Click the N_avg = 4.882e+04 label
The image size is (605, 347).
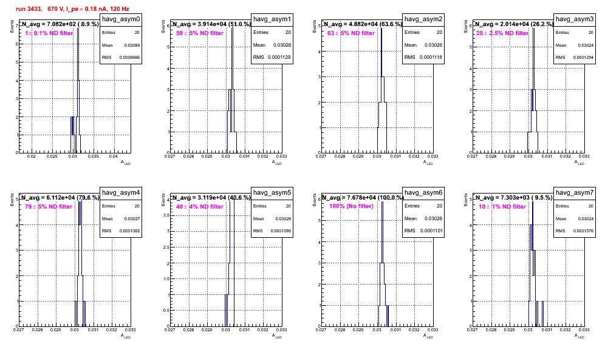(362, 24)
